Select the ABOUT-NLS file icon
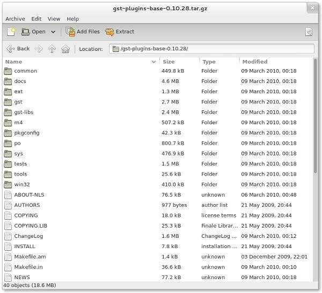 (8, 195)
